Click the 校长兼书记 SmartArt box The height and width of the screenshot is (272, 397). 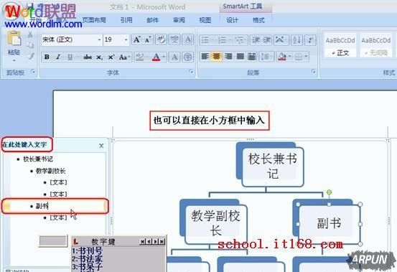(x=273, y=167)
